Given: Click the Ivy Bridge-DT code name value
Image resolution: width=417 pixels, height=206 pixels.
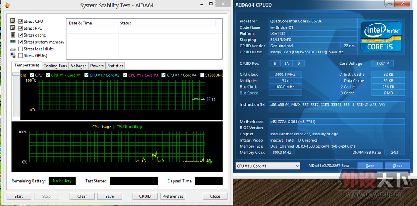Looking at the screenshot, I should 313,27.
